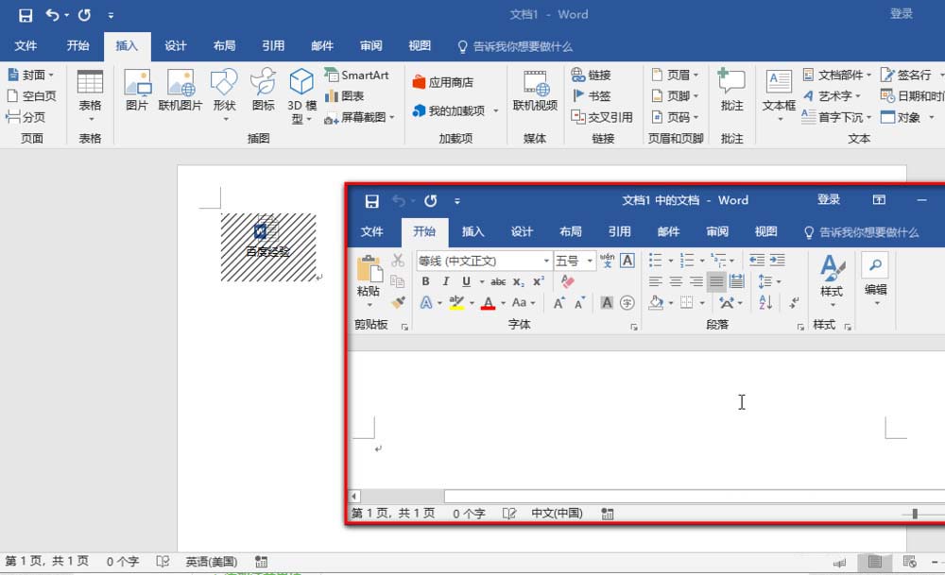The width and height of the screenshot is (945, 575).
Task: Insert a 联机图片 online picture
Action: (x=180, y=92)
